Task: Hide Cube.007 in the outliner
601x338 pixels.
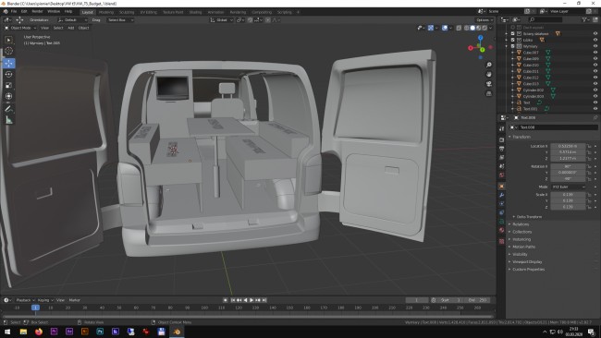Action: 595,53
